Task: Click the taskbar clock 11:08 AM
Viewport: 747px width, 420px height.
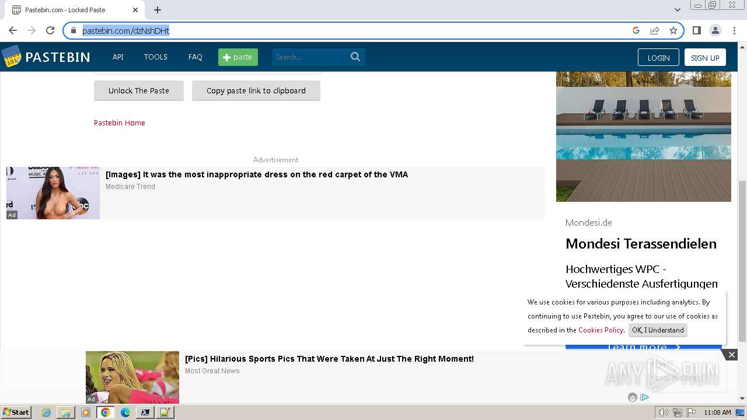Action: (717, 412)
